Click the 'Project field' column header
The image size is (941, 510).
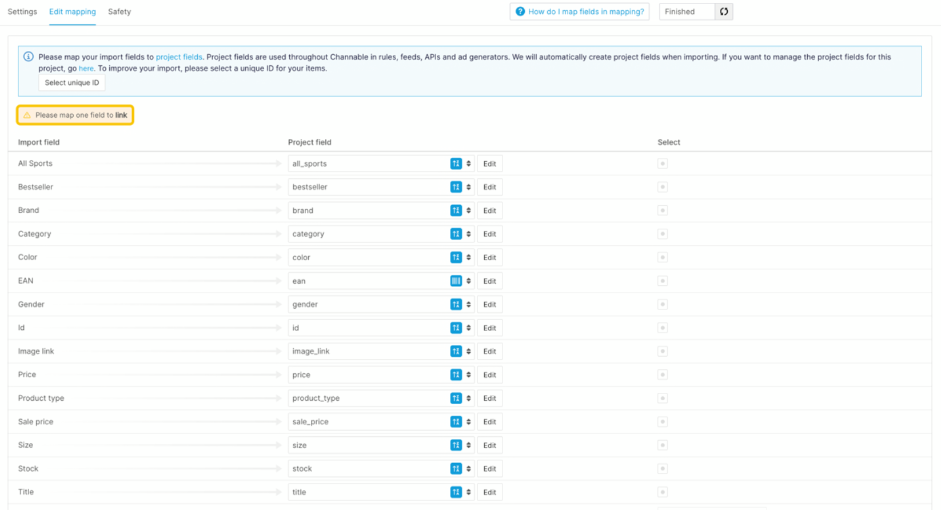pos(309,142)
